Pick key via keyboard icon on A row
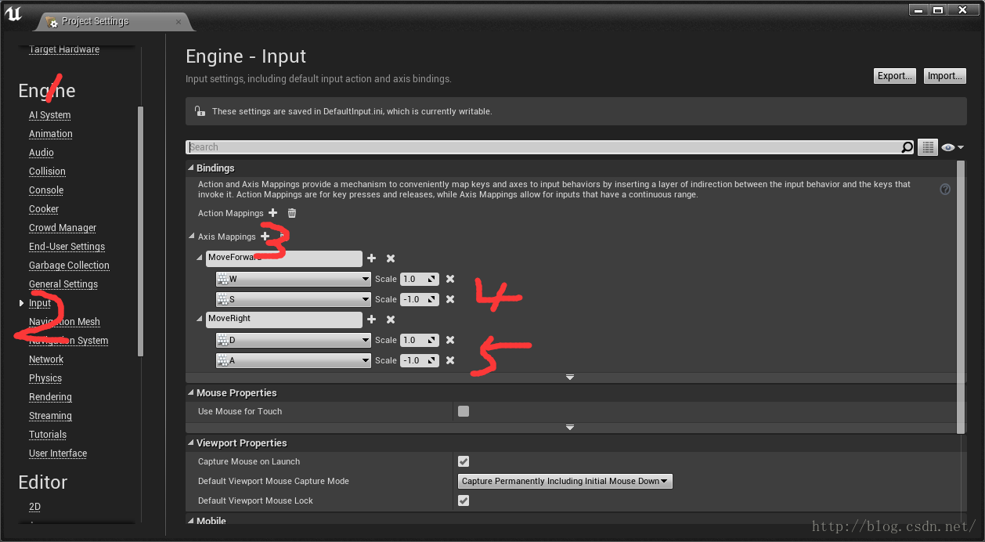Screen dimensions: 985x542 pyautogui.click(x=222, y=360)
